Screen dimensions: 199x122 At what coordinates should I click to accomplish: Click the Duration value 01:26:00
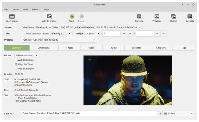click(19, 74)
